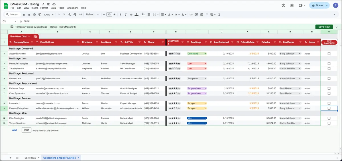The image size is (342, 161).
Task: Tick the checkbox for Fusion Labs row
Action: pos(329,79)
